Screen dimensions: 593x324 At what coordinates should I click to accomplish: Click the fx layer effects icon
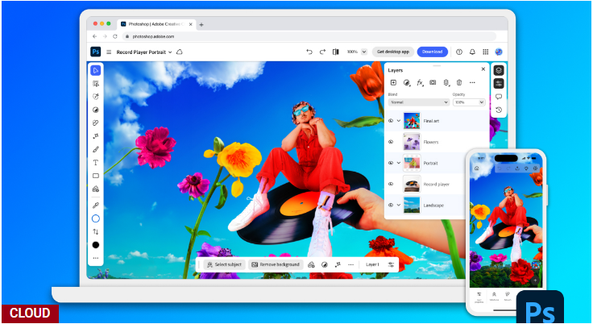coord(420,82)
